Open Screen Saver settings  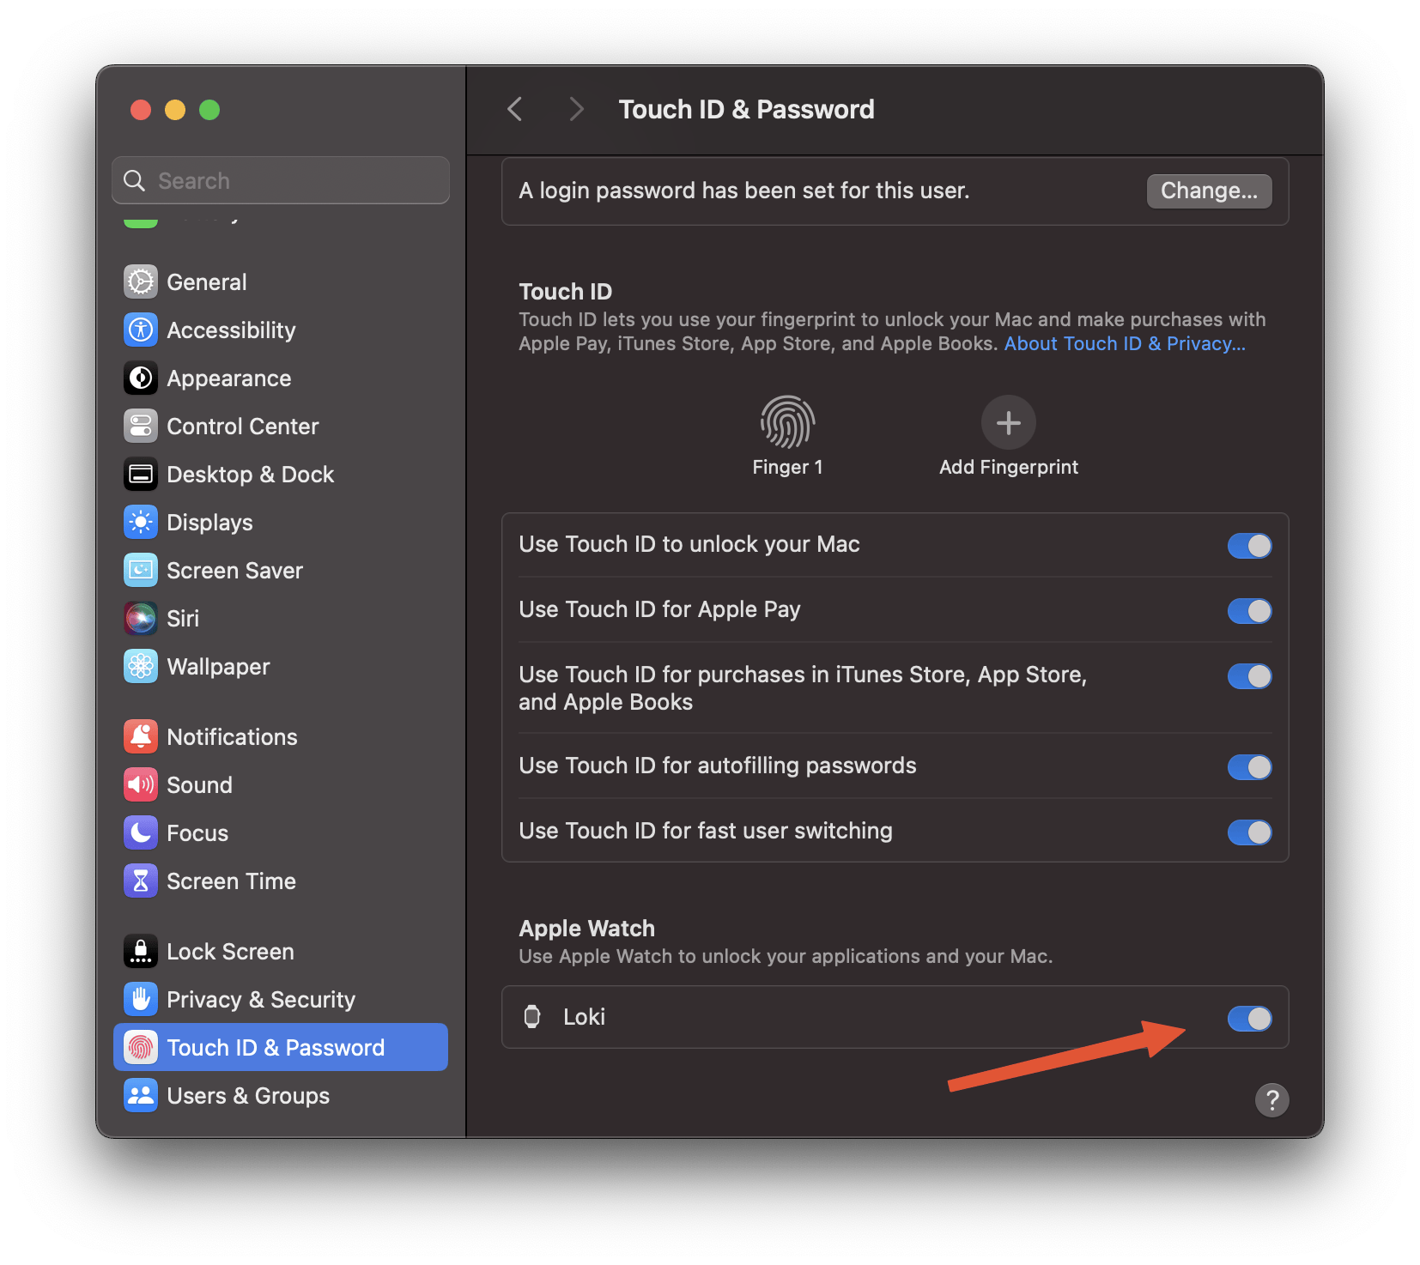[234, 570]
